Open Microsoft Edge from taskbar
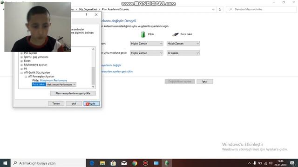 pyautogui.click(x=92, y=163)
